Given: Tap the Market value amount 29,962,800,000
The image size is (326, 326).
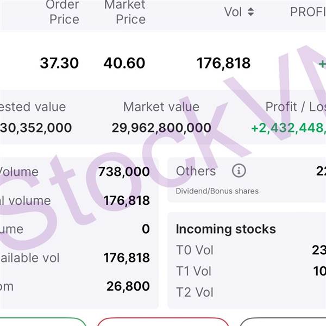Looking at the screenshot, I should [x=161, y=128].
